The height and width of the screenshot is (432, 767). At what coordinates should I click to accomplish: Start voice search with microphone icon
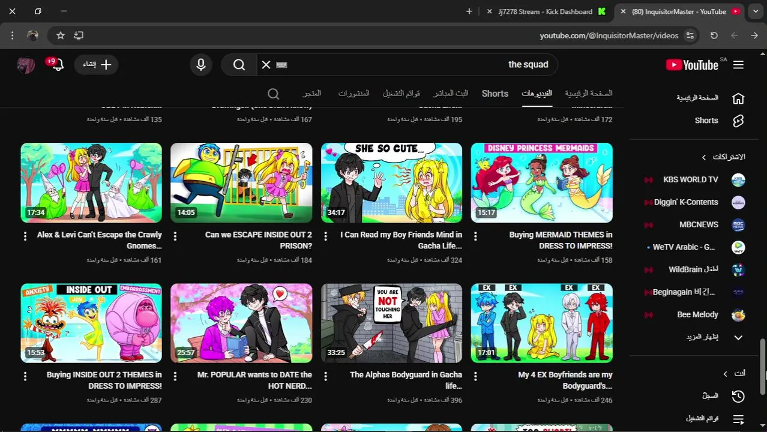click(201, 65)
